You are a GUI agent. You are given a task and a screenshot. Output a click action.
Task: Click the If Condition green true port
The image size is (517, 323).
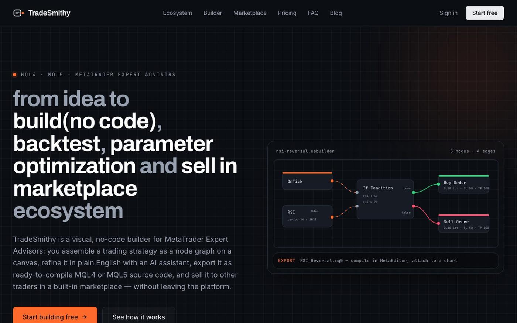(414, 192)
